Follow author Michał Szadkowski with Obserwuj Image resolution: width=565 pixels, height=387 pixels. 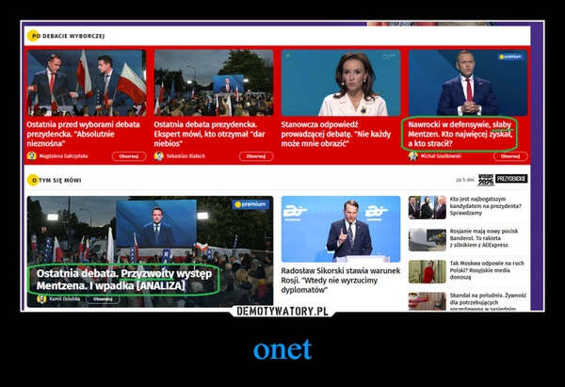[509, 156]
